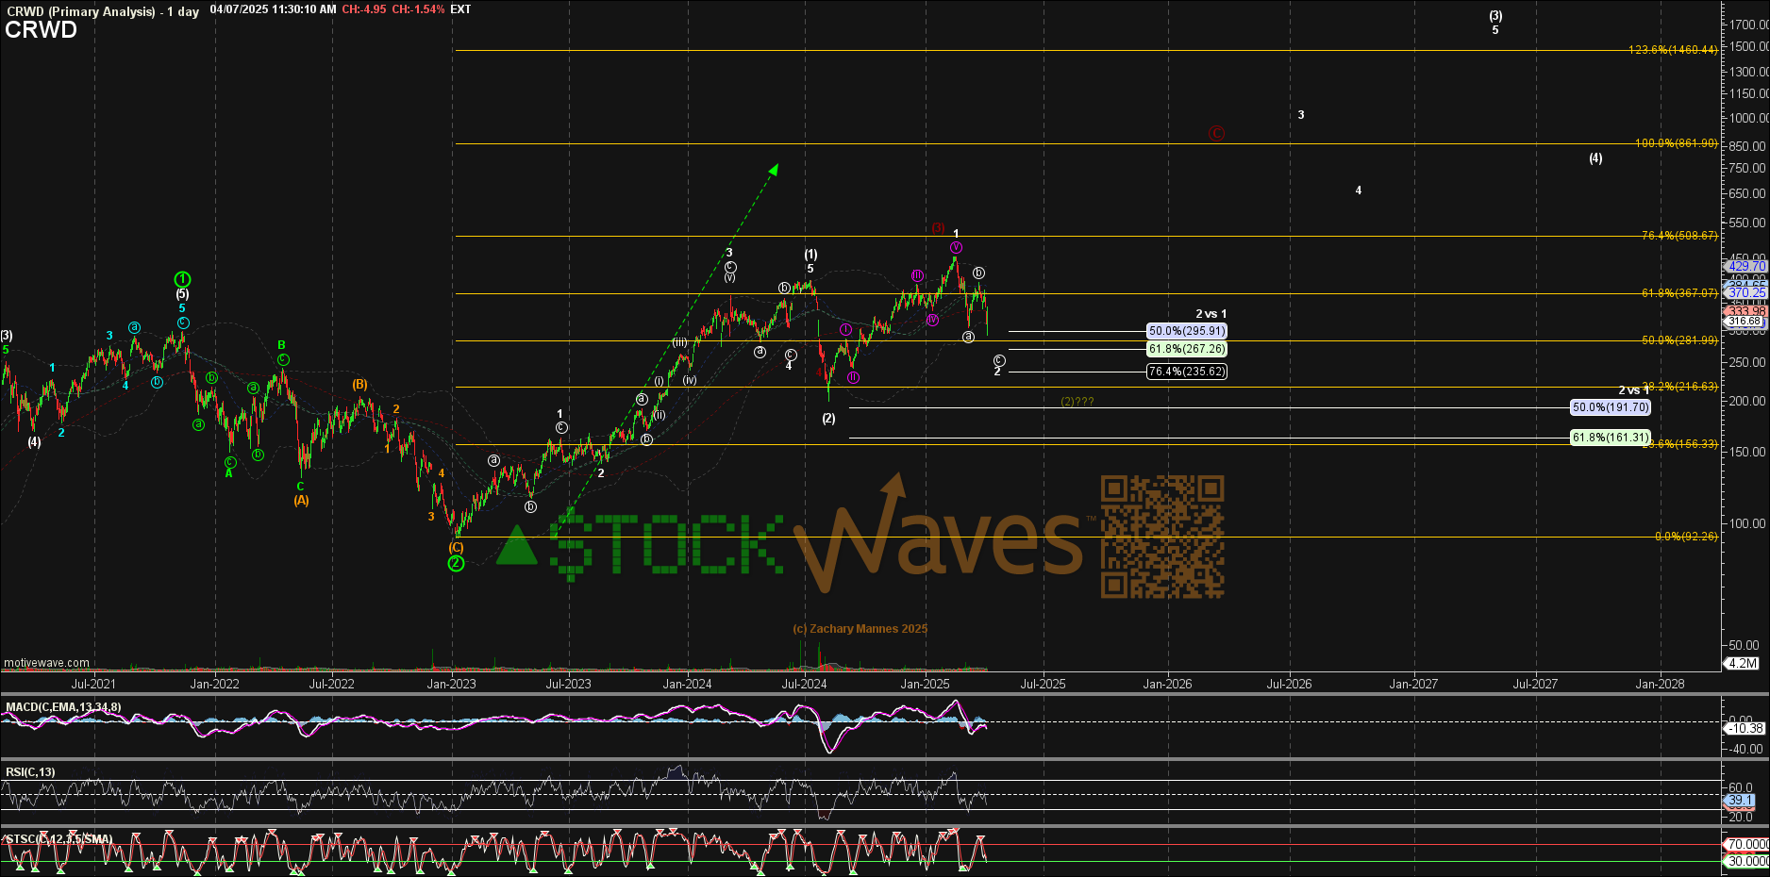This screenshot has width=1770, height=877.
Task: Click Jan-2024 on the time axis
Action: 687,685
